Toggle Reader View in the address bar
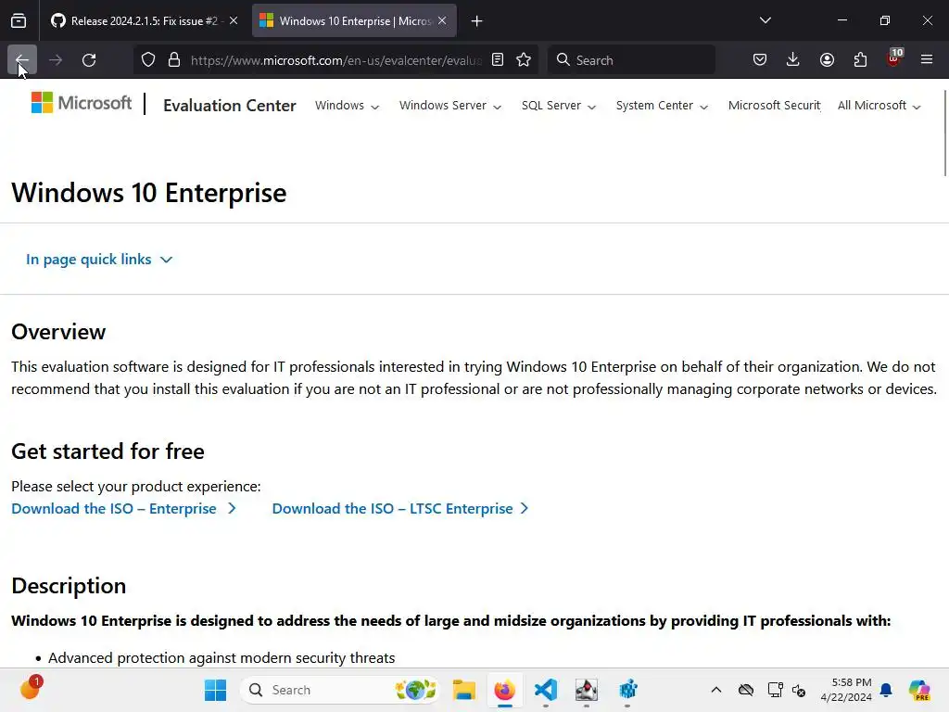Image resolution: width=949 pixels, height=712 pixels. tap(498, 60)
